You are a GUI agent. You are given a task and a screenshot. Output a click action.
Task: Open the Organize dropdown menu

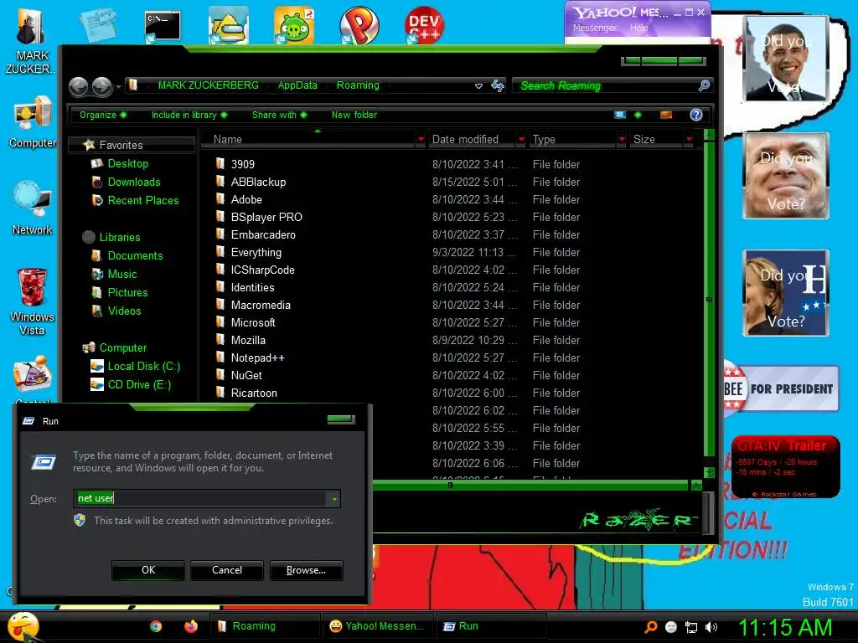point(103,115)
